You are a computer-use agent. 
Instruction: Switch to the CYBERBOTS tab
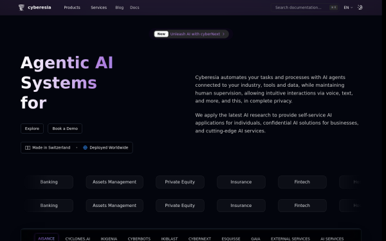click(x=139, y=238)
